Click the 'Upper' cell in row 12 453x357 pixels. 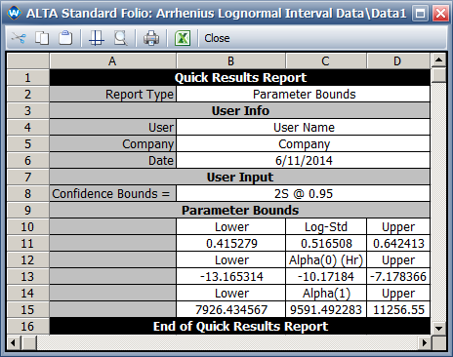[398, 260]
